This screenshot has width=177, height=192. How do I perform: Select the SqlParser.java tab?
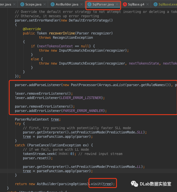[103, 4]
